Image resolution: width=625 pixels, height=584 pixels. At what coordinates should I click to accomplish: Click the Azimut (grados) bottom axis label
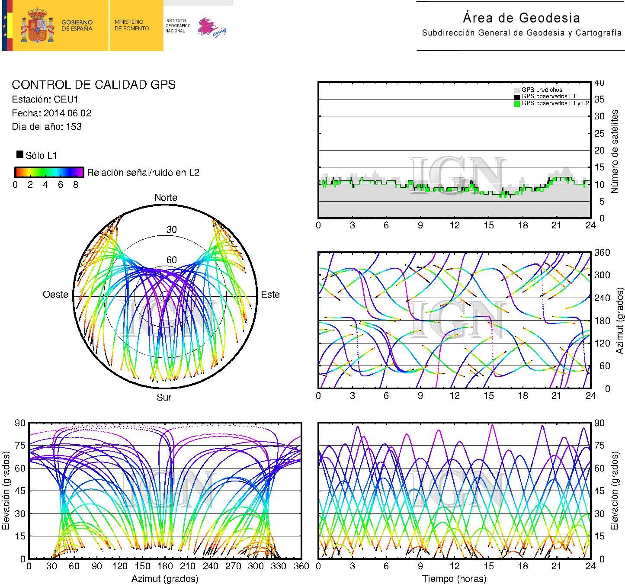[x=165, y=578]
